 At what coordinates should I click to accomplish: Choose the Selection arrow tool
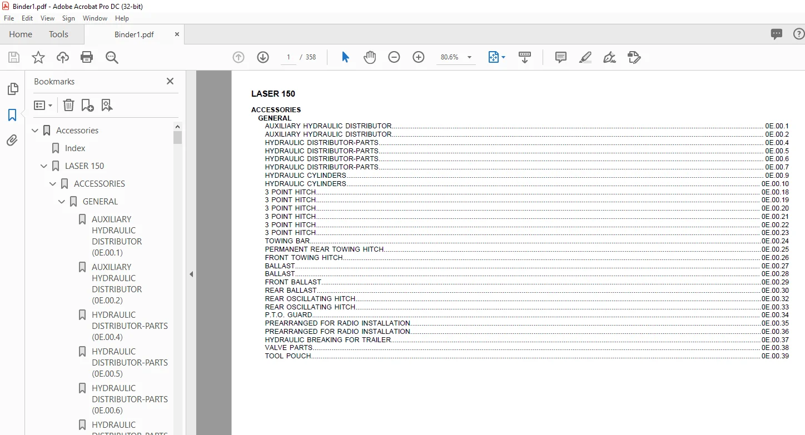click(345, 57)
